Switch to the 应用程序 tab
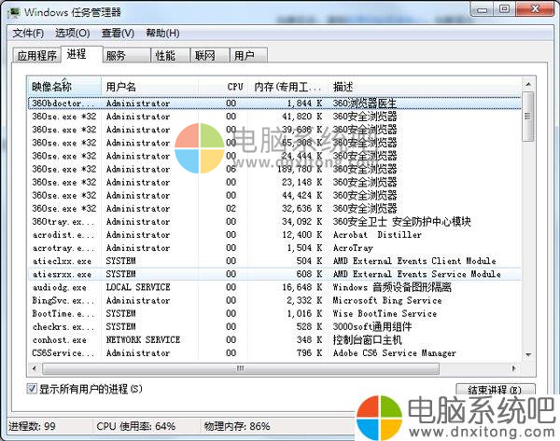The height and width of the screenshot is (441, 560). pyautogui.click(x=36, y=56)
